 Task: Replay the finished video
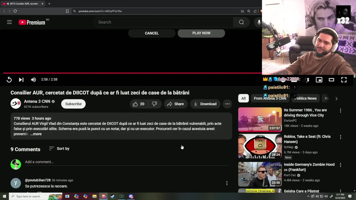click(x=9, y=80)
